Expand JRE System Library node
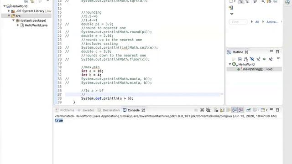292x164 pixels. [9, 11]
